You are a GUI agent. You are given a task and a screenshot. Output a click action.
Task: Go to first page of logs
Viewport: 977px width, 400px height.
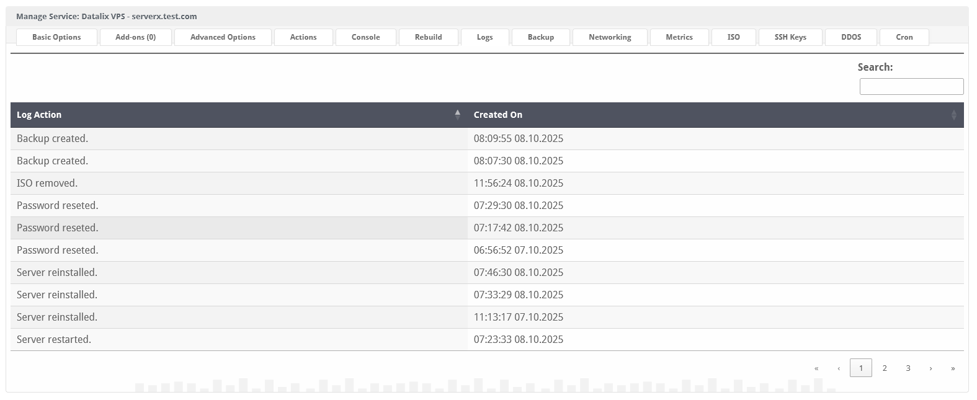click(816, 368)
